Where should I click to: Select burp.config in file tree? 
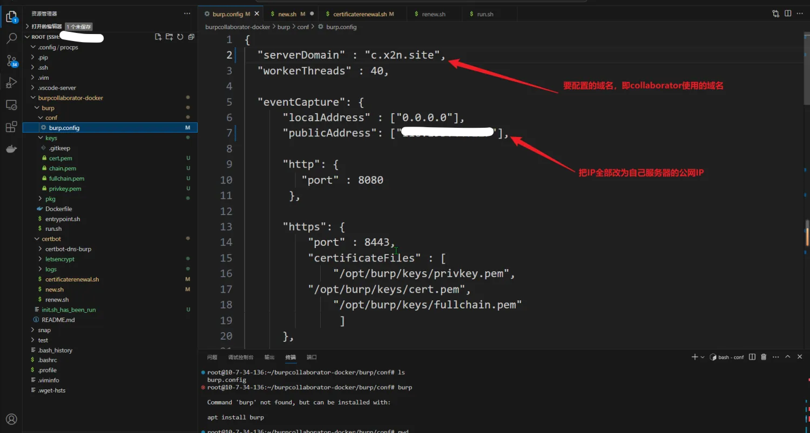(110, 128)
